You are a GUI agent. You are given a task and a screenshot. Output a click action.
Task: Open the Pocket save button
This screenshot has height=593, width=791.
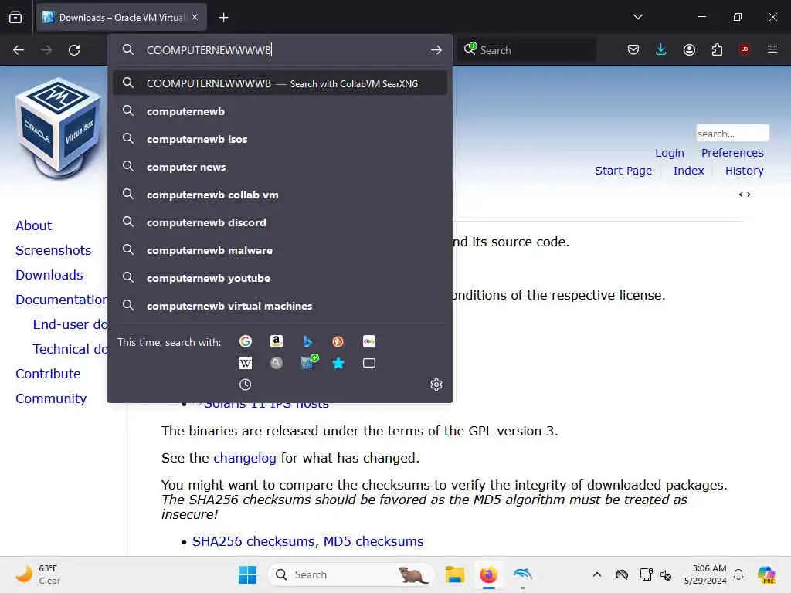pos(633,49)
